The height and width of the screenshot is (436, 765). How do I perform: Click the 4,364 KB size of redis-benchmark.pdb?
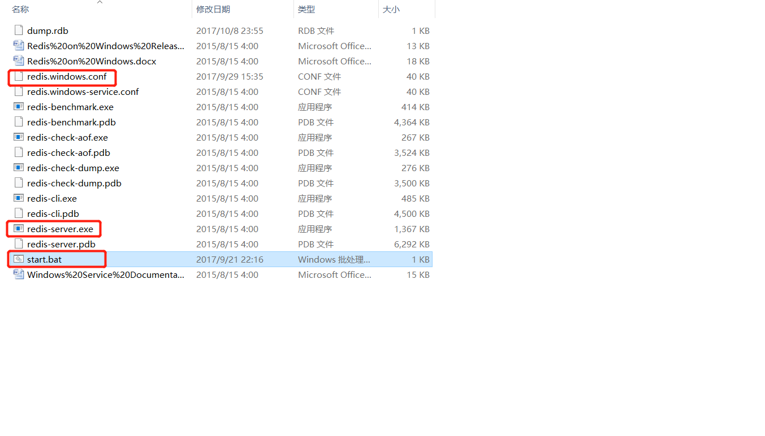coord(412,122)
